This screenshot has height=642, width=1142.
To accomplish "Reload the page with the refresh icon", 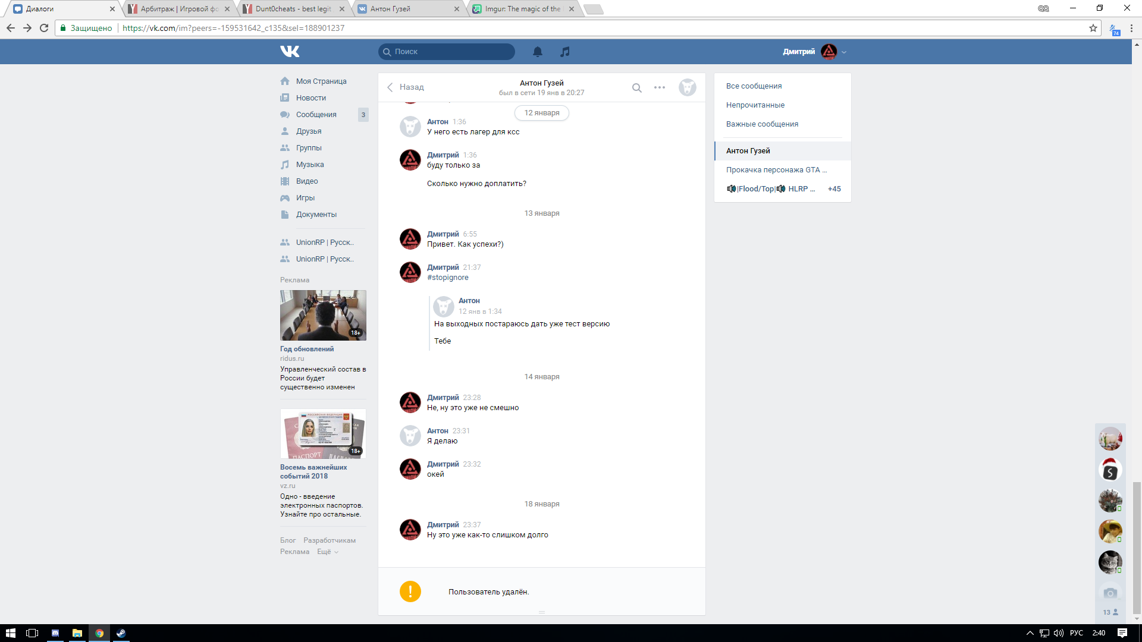I will coord(44,28).
